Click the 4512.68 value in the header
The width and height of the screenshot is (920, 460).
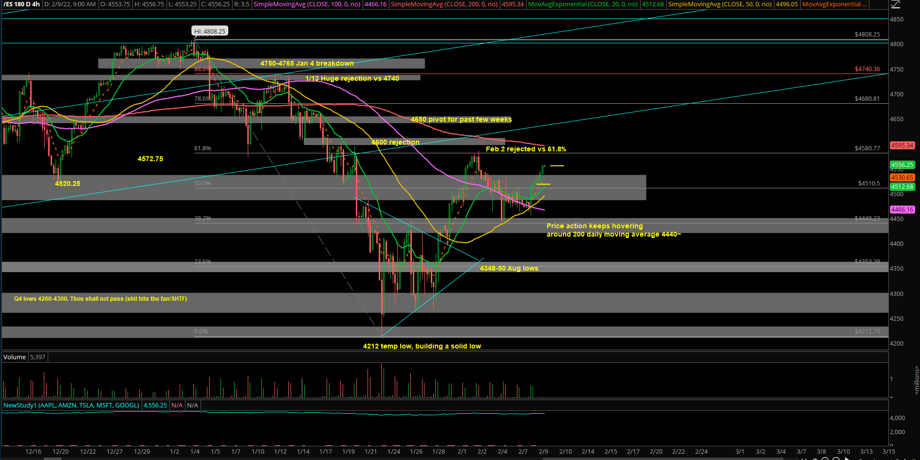click(652, 4)
